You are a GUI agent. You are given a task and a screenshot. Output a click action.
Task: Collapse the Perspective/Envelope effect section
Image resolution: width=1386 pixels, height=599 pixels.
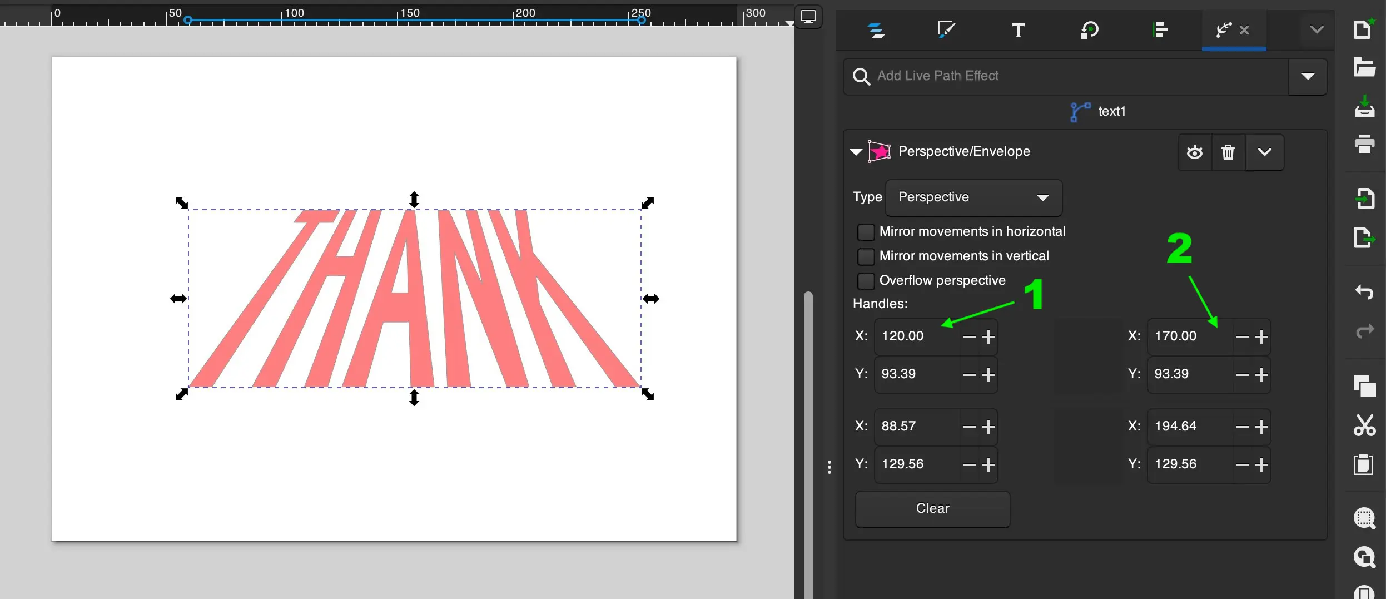[x=856, y=152]
